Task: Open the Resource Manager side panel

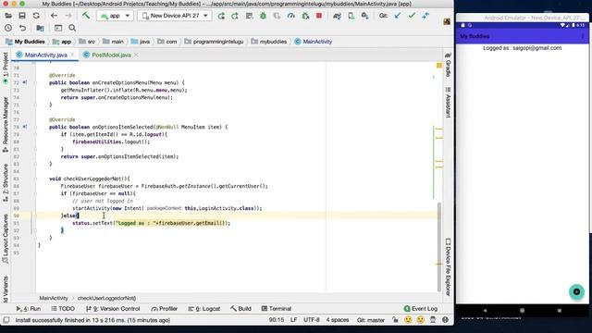Action: 6,125
